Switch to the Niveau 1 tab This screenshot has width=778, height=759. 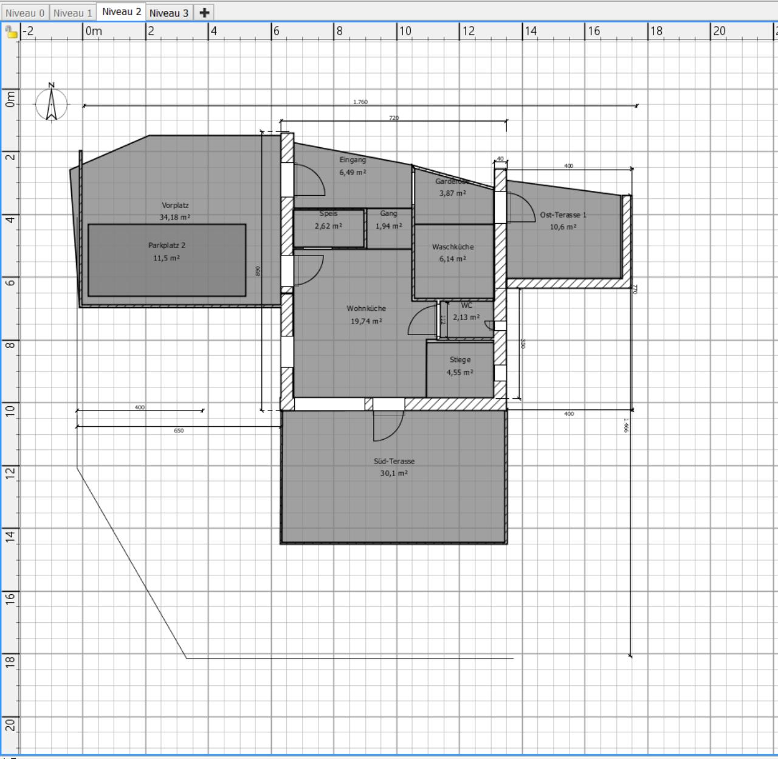(x=72, y=13)
